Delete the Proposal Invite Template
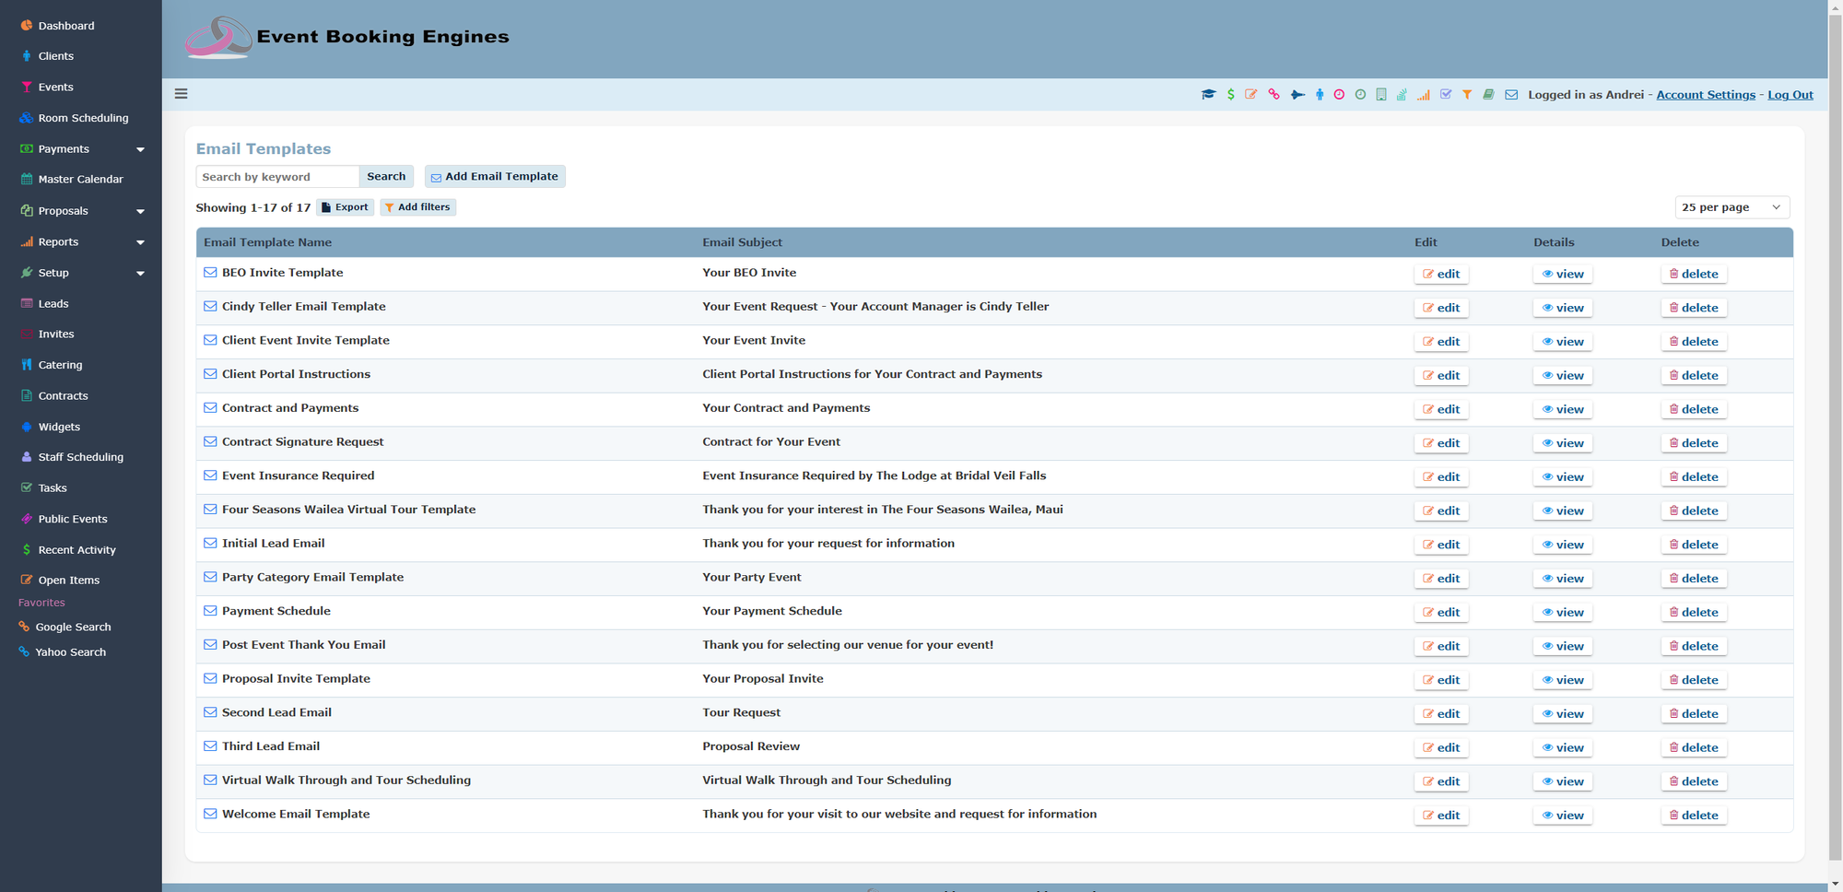1843x892 pixels. 1694,680
